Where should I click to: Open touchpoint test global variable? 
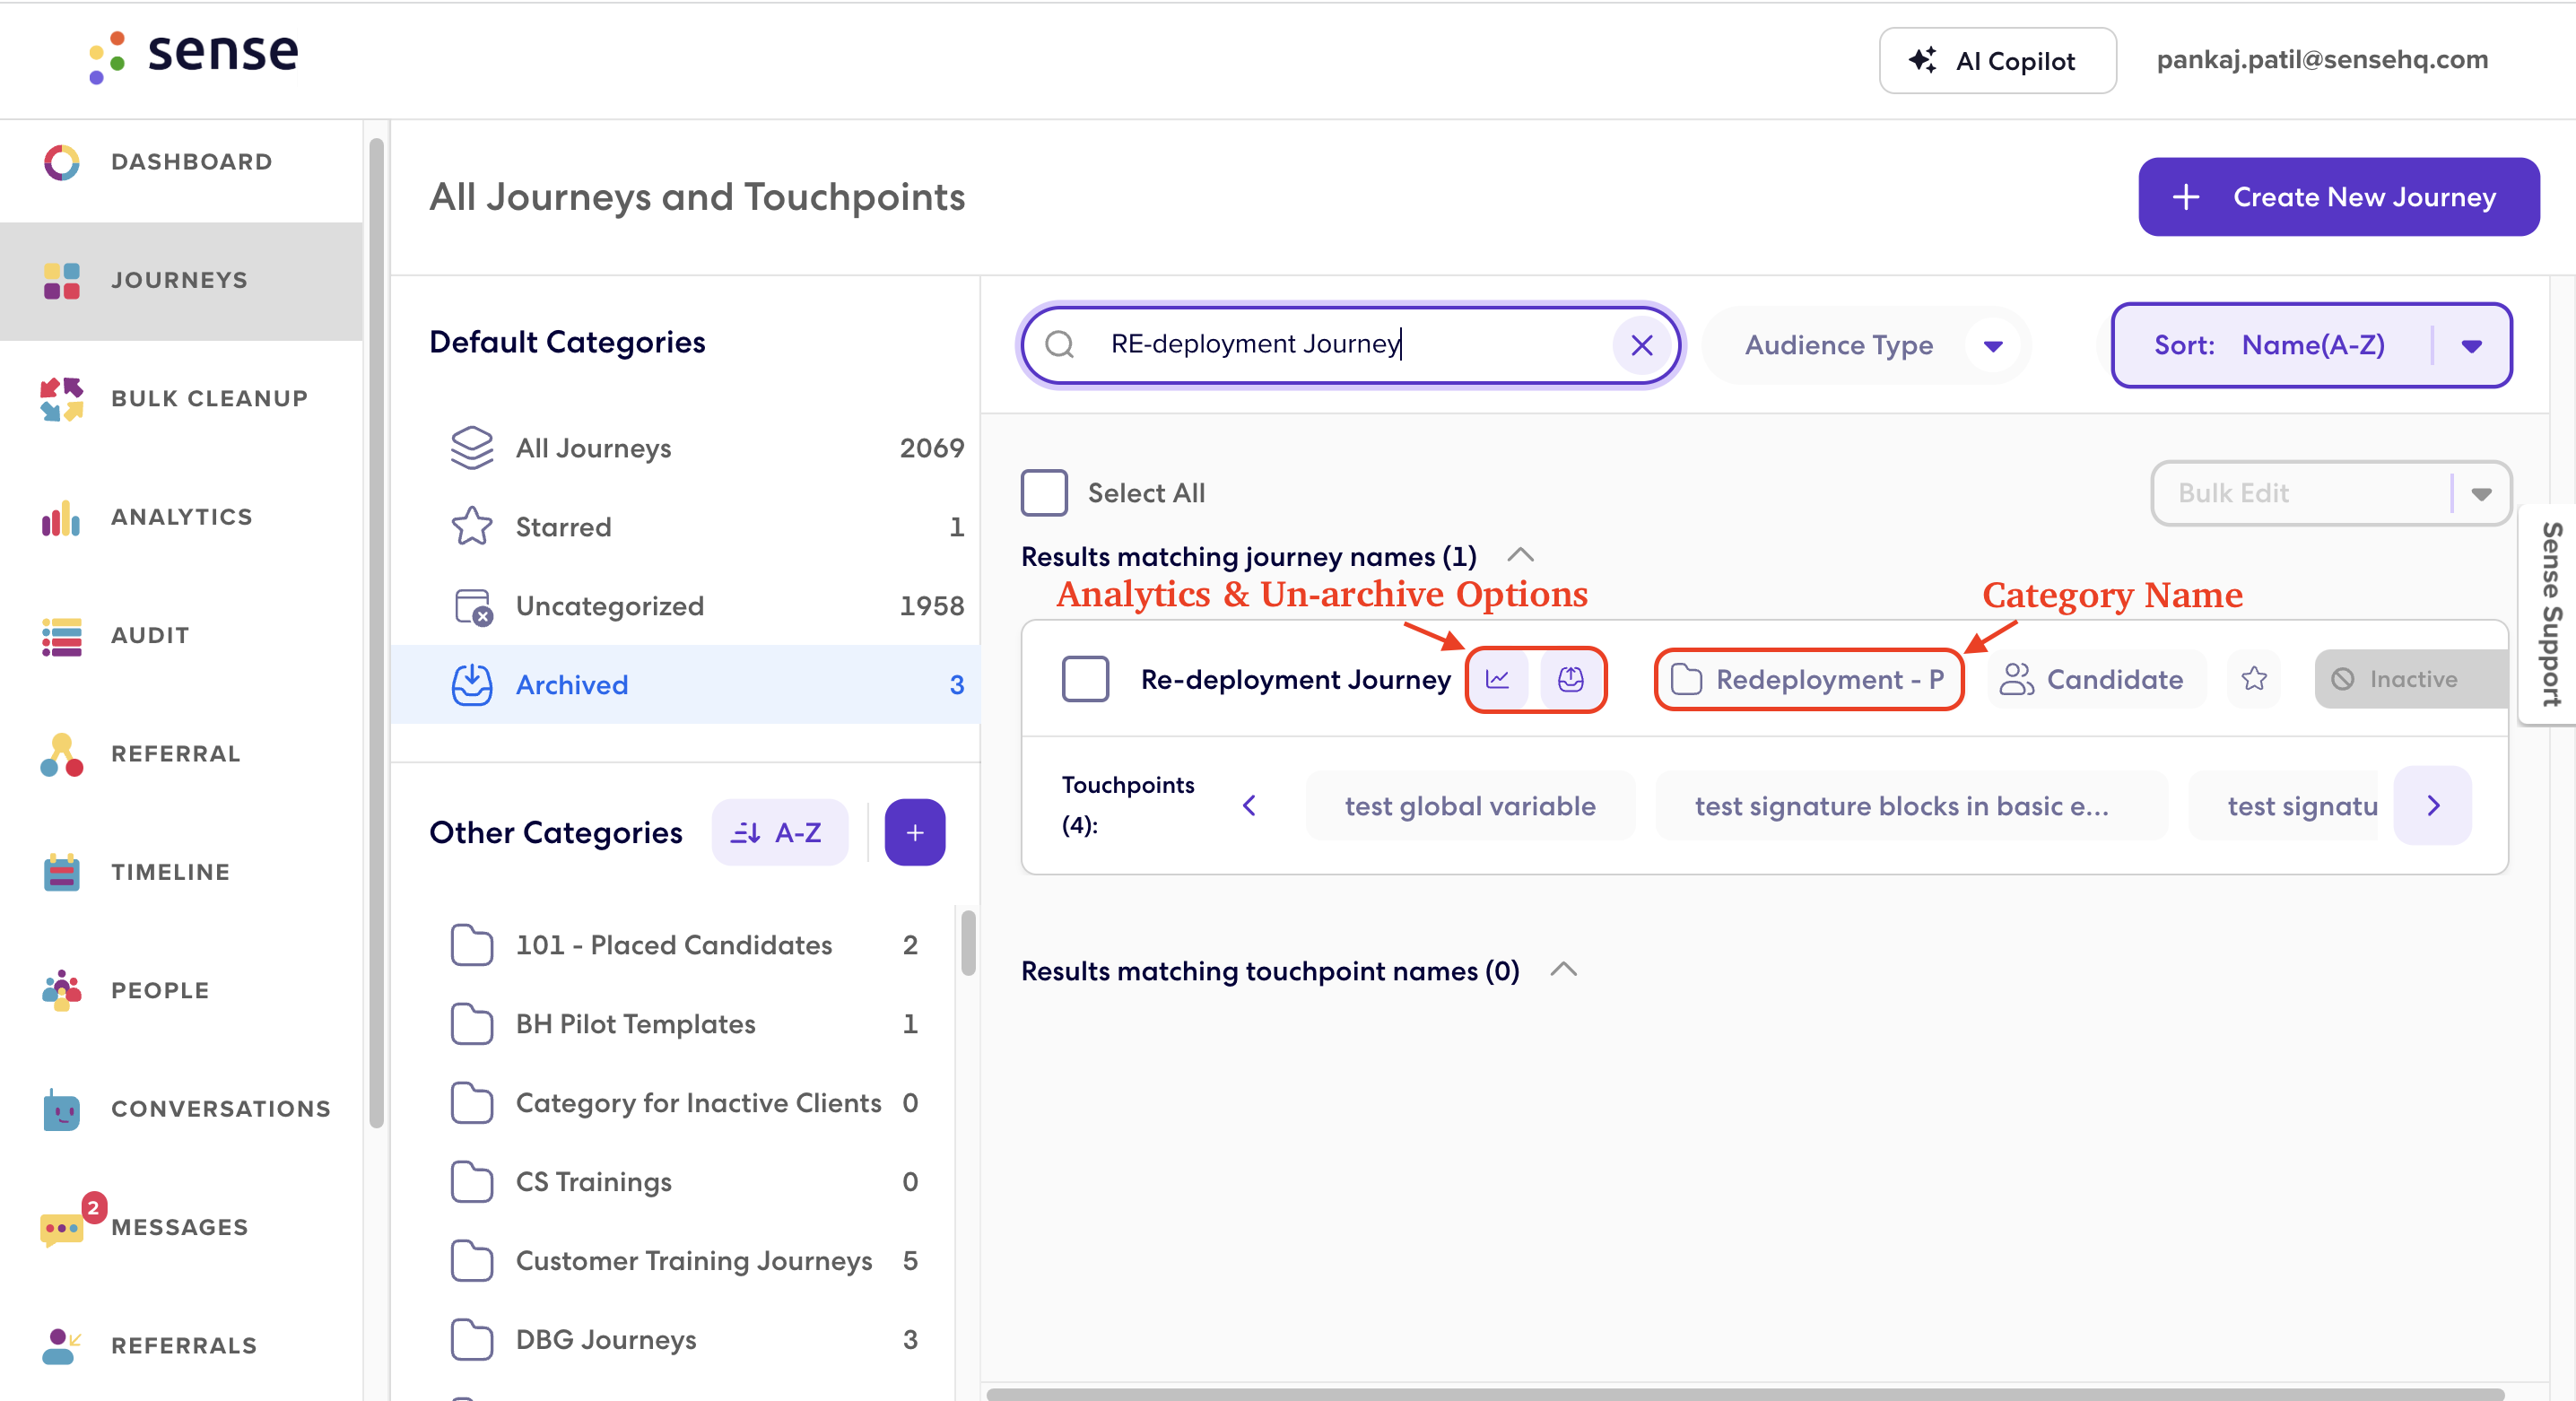(x=1469, y=806)
